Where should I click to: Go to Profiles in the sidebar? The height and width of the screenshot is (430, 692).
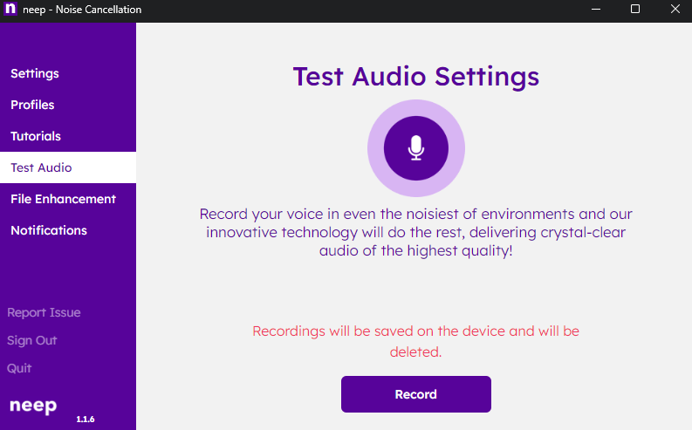click(32, 105)
